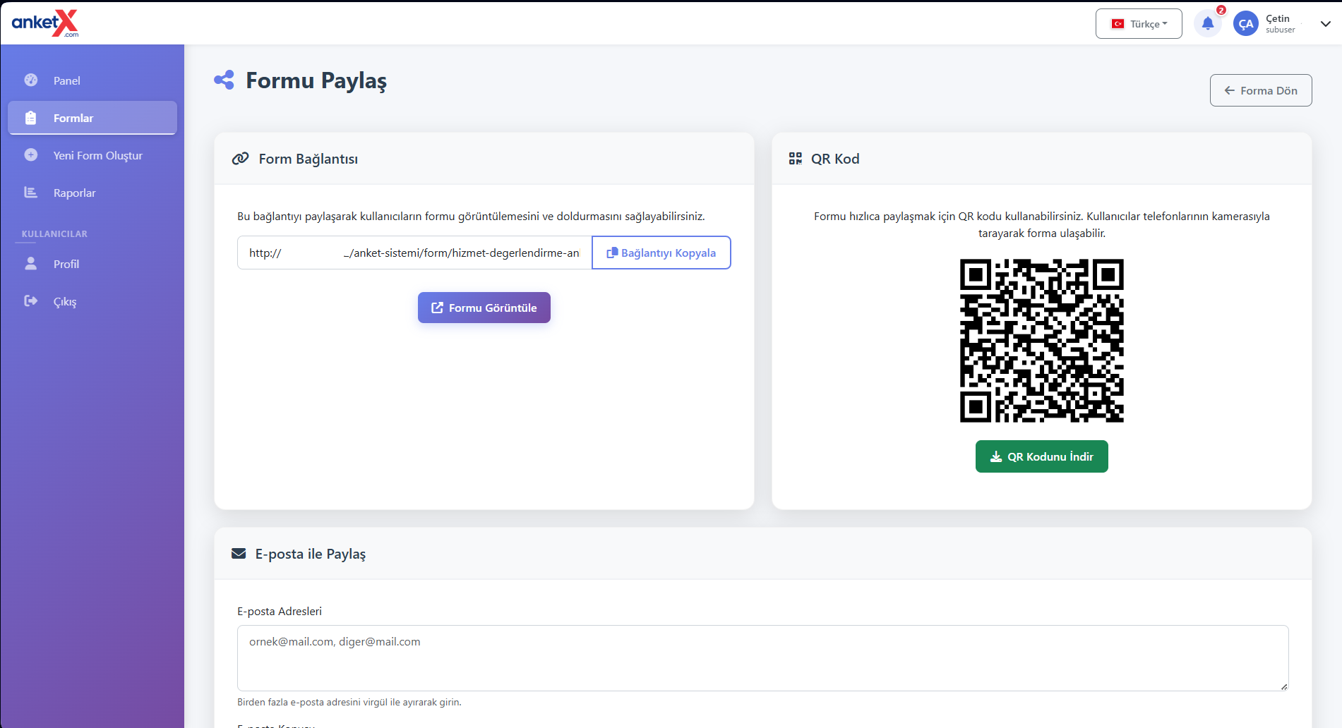Expand the user account menu chevron
Viewport: 1342px width, 728px height.
tap(1325, 24)
